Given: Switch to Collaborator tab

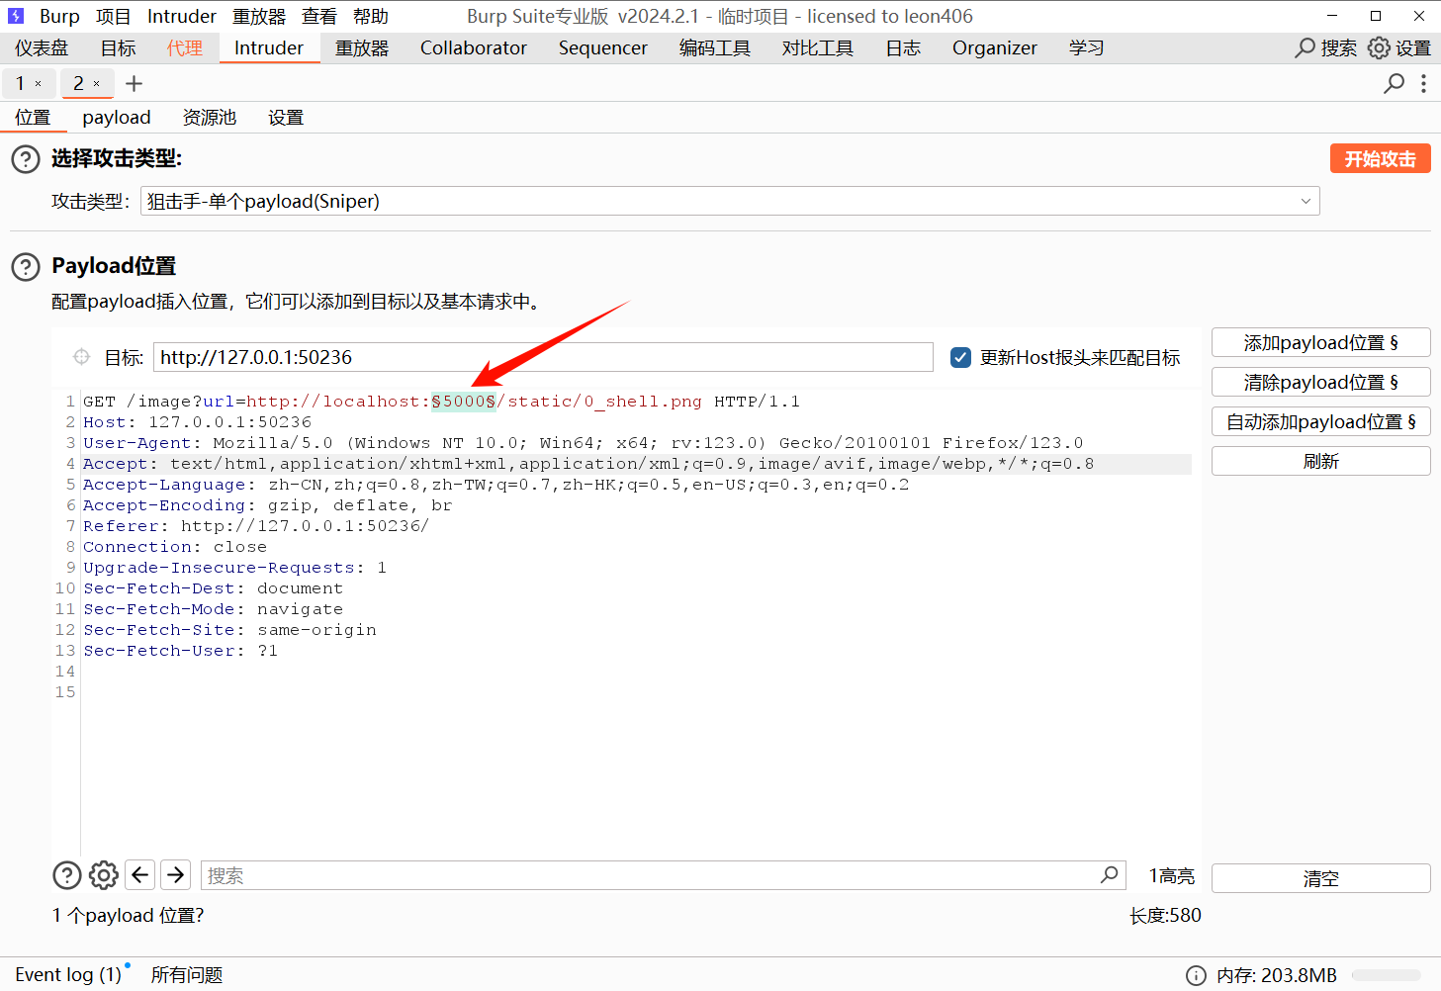Looking at the screenshot, I should point(474,47).
